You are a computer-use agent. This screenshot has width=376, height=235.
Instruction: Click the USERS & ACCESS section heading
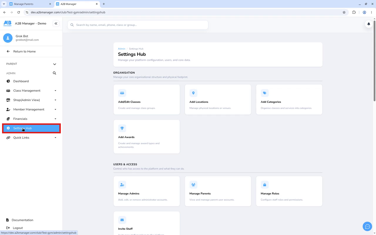125,164
